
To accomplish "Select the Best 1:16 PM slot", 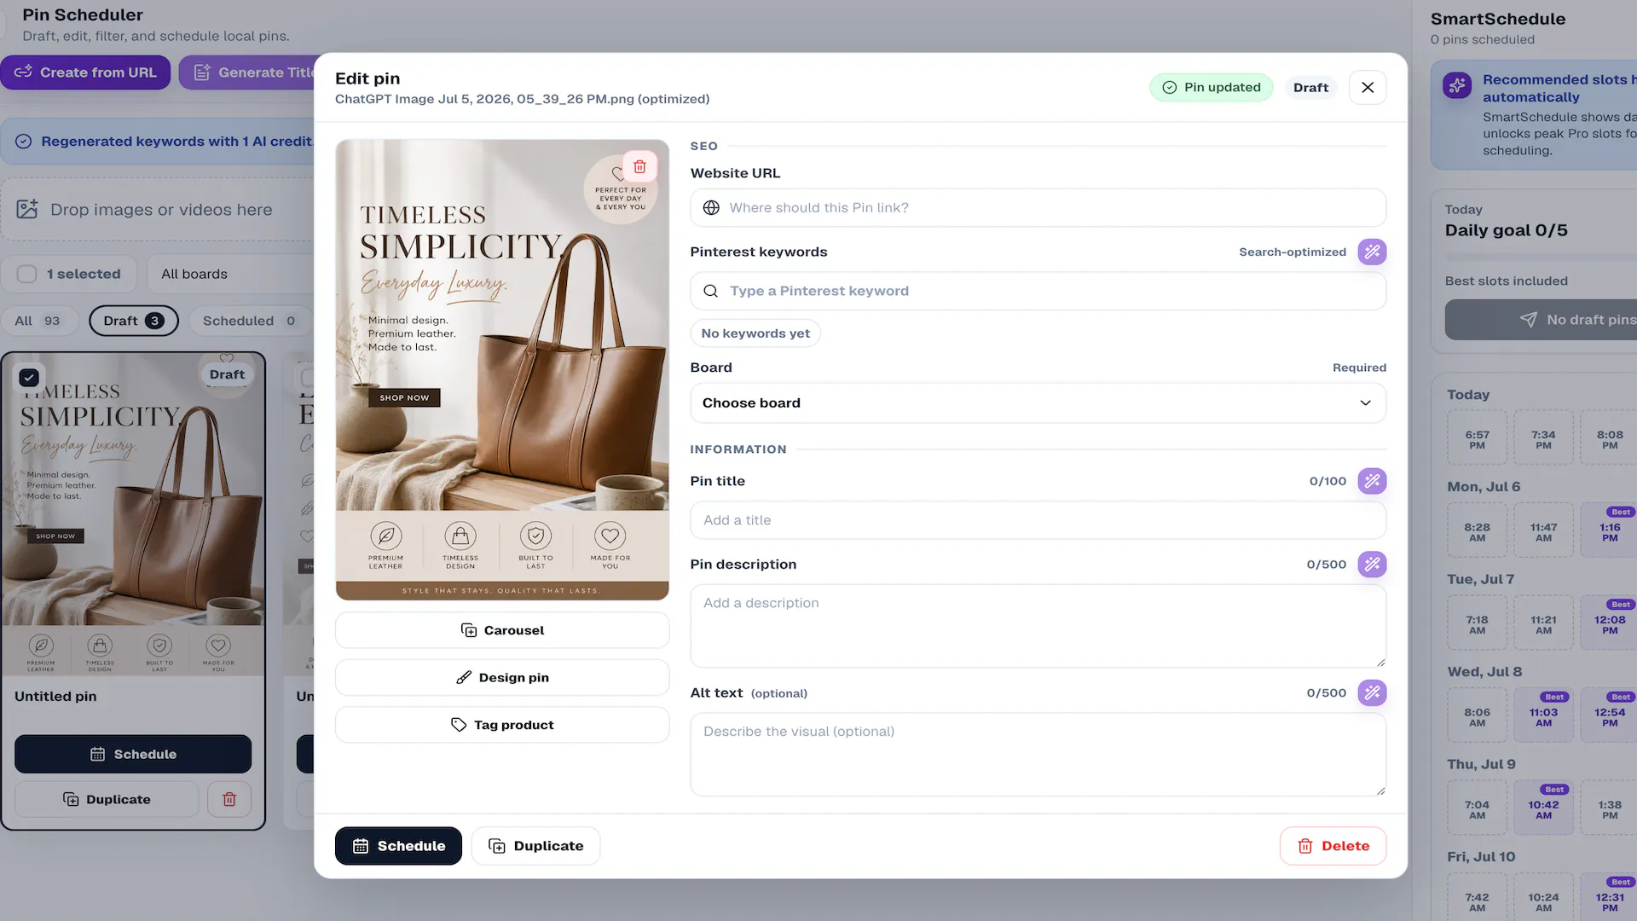I will pyautogui.click(x=1609, y=532).
